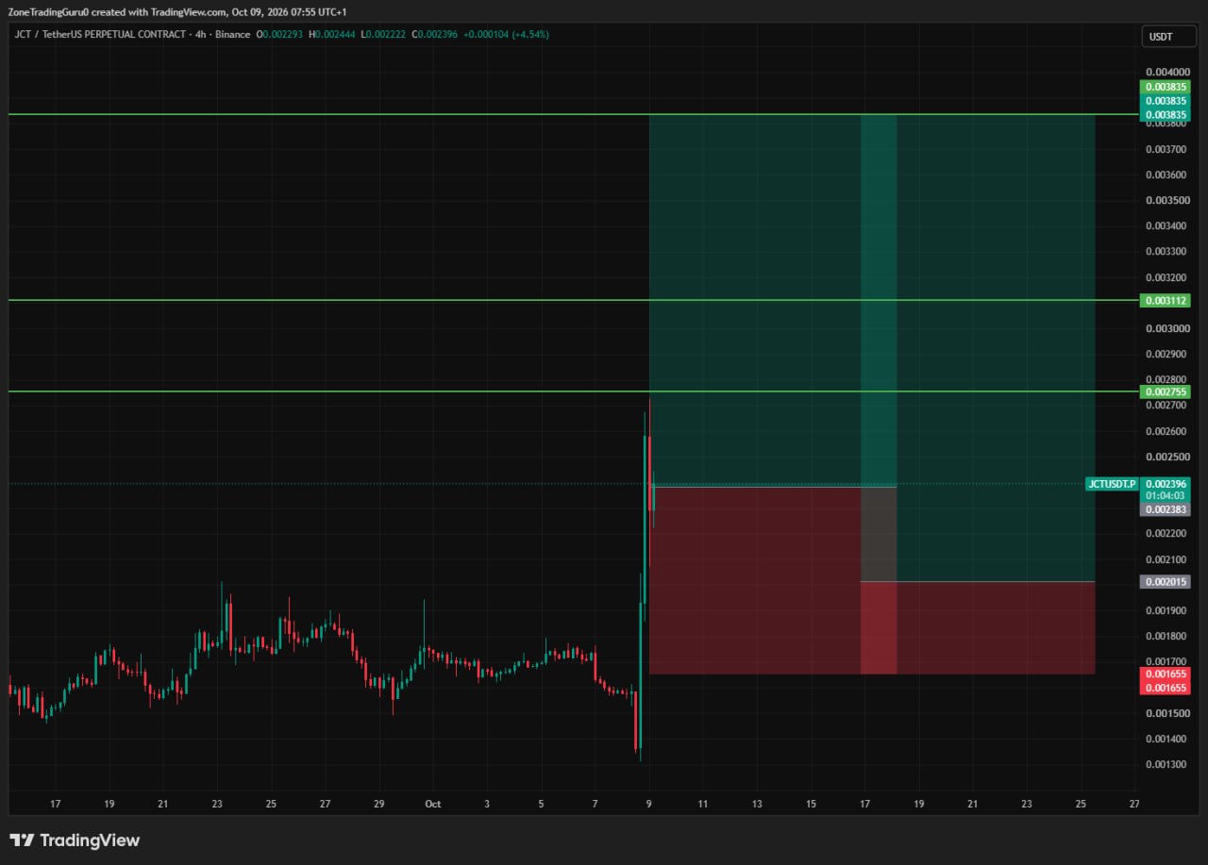This screenshot has height=865, width=1208.
Task: Click the 9 date on time axis
Action: point(648,804)
